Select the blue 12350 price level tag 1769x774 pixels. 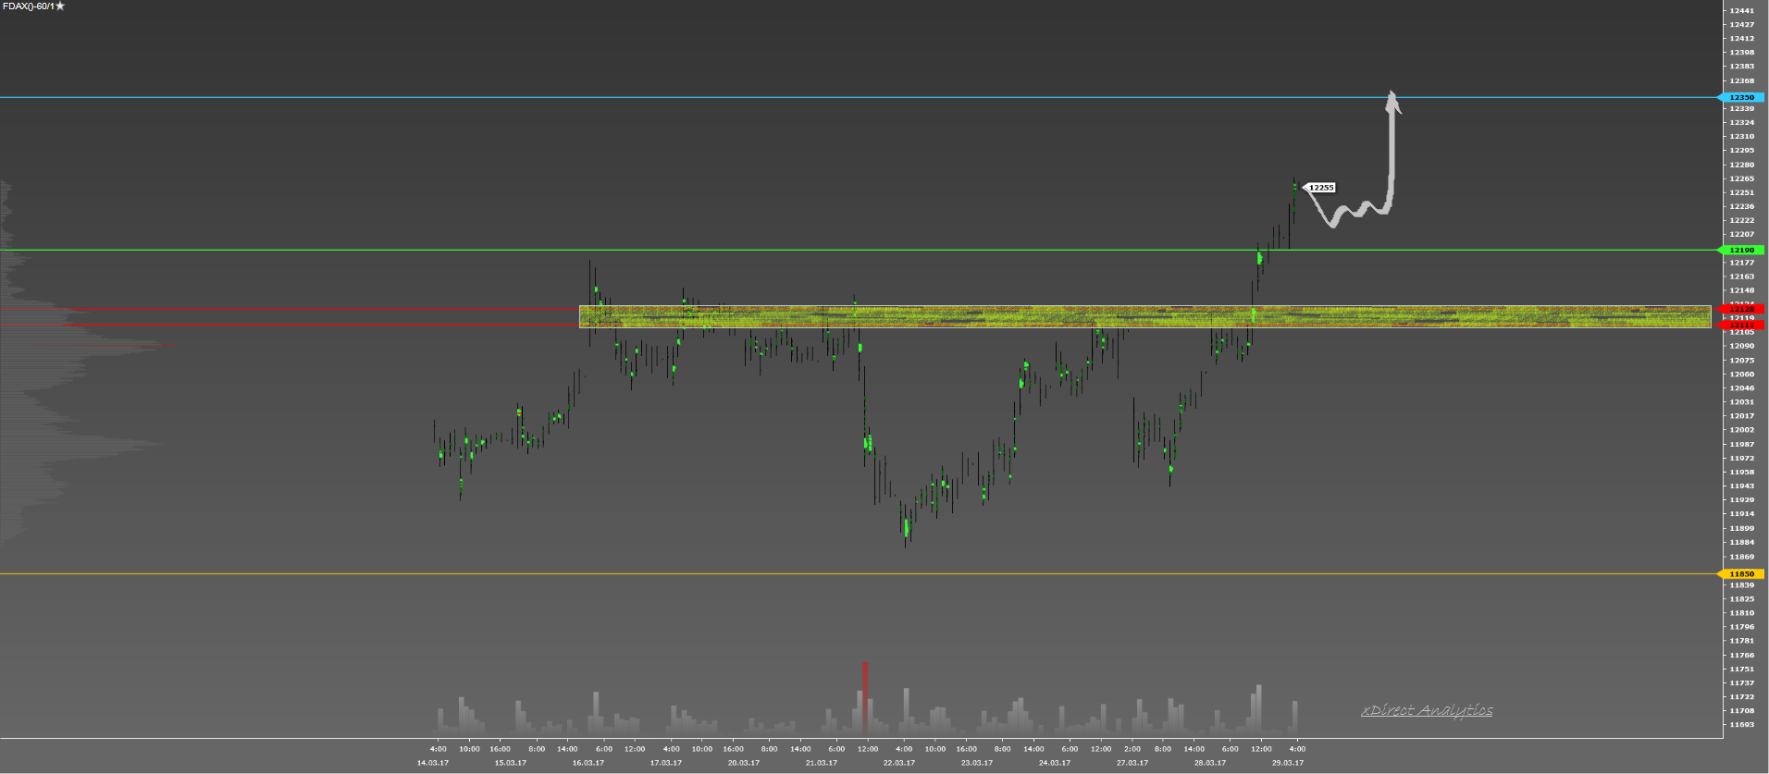click(x=1742, y=97)
